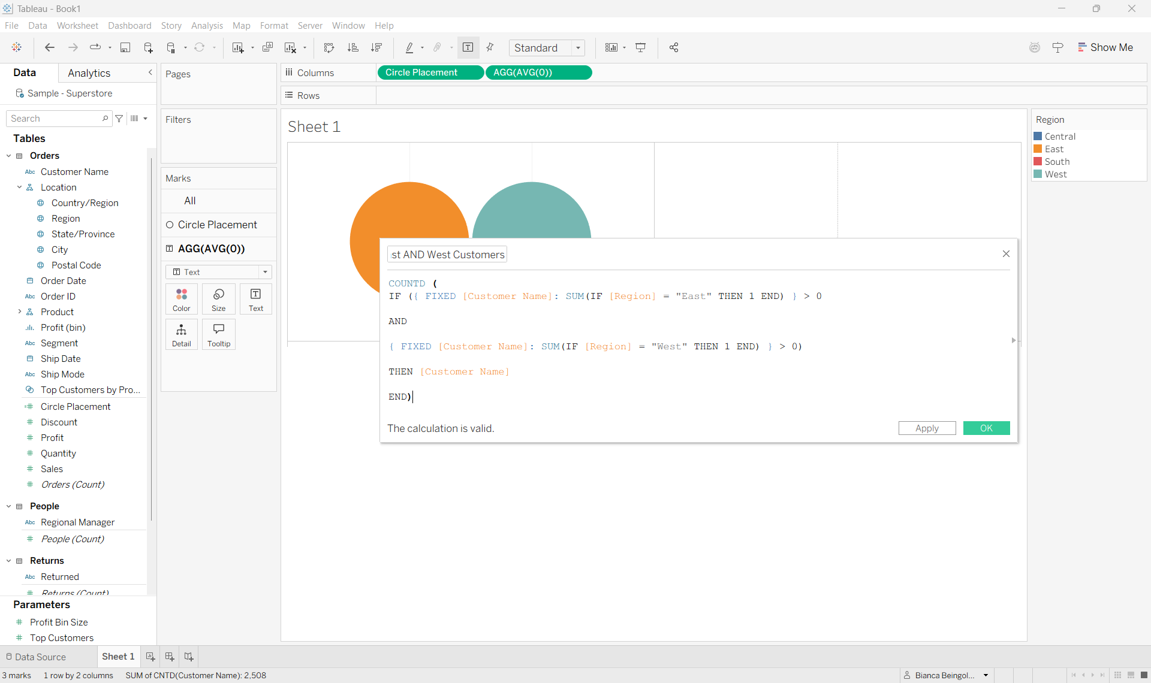Click the Duplicate sheet icon
Screen dimensions: 1151x683
tap(267, 47)
